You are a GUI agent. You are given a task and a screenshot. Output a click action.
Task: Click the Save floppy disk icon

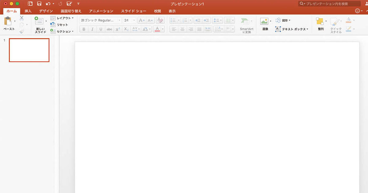[39, 4]
